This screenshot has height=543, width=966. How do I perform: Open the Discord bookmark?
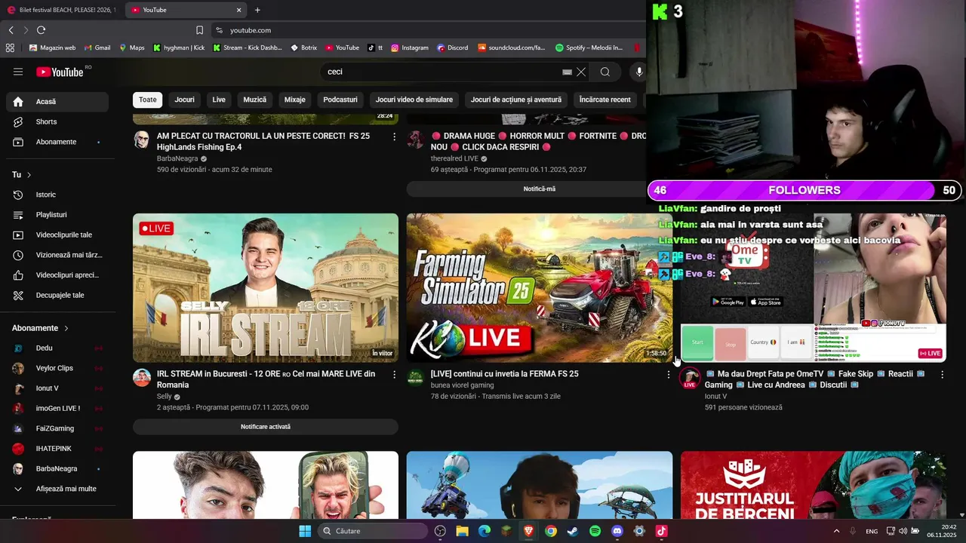[452, 48]
